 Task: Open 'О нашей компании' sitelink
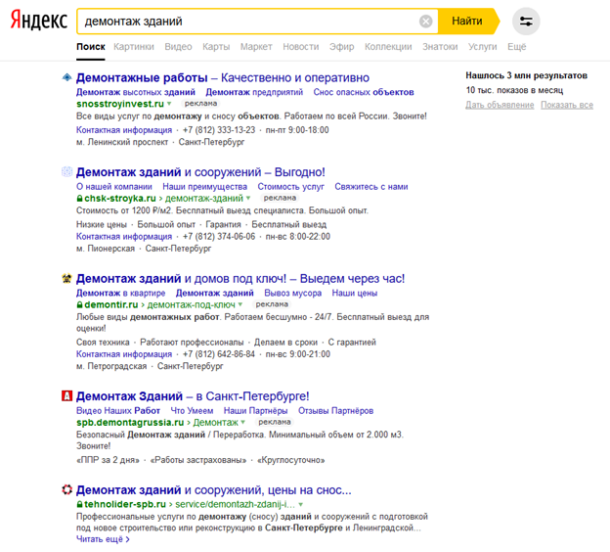pos(114,187)
